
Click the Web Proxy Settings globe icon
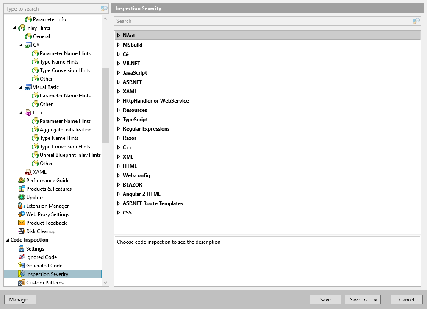click(21, 214)
